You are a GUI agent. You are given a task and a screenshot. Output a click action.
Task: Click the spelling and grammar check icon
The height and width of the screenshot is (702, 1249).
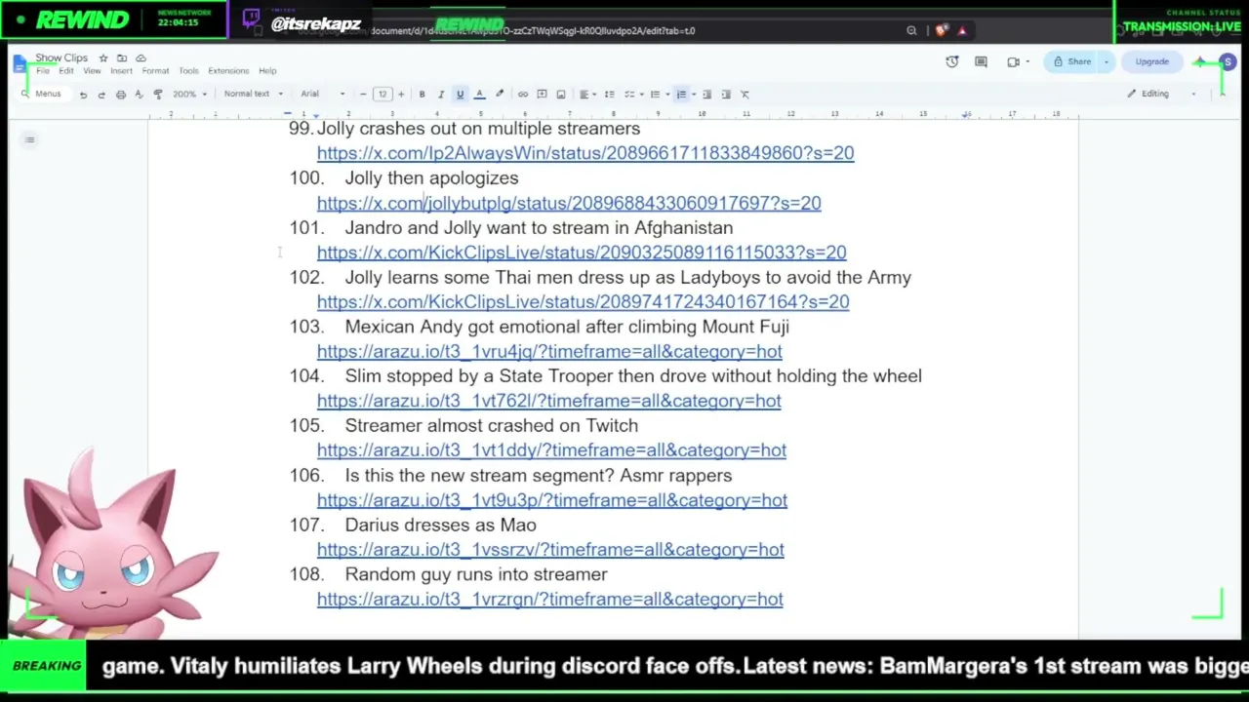(x=139, y=95)
